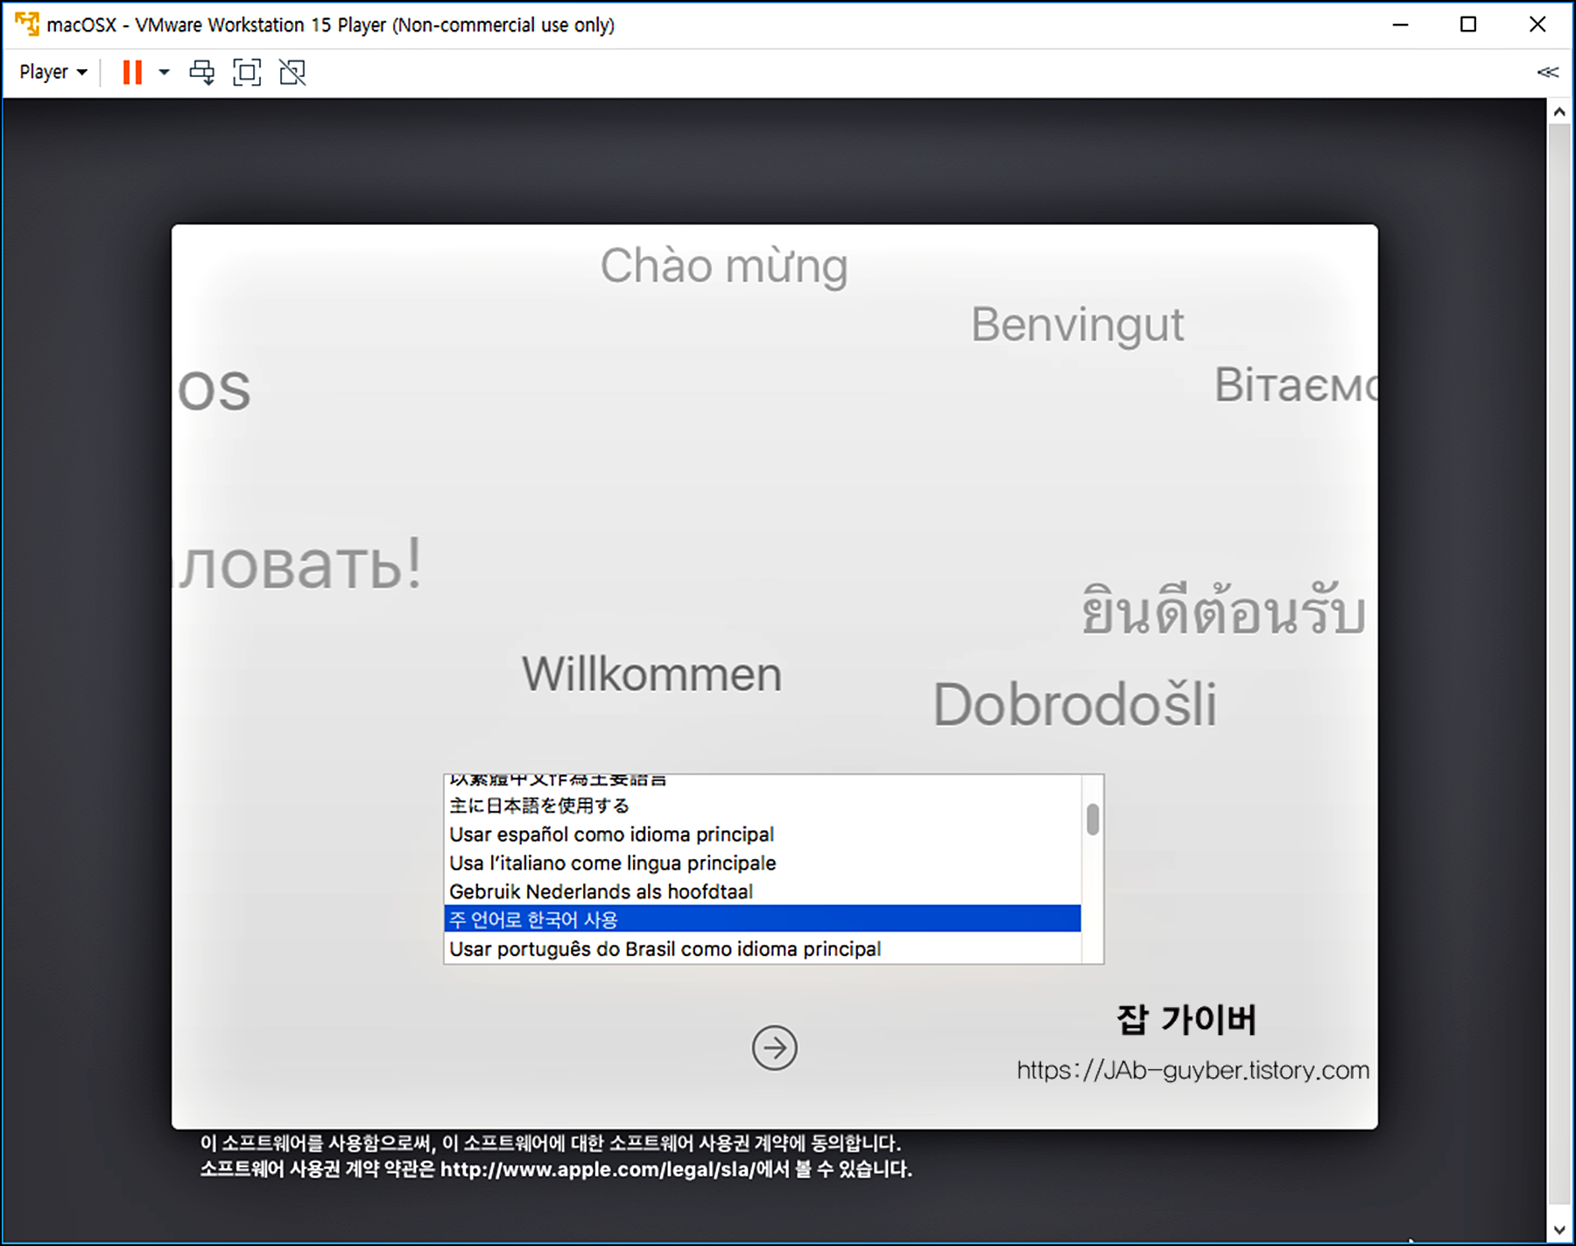Click the VMware Player title bar icon

click(x=27, y=24)
